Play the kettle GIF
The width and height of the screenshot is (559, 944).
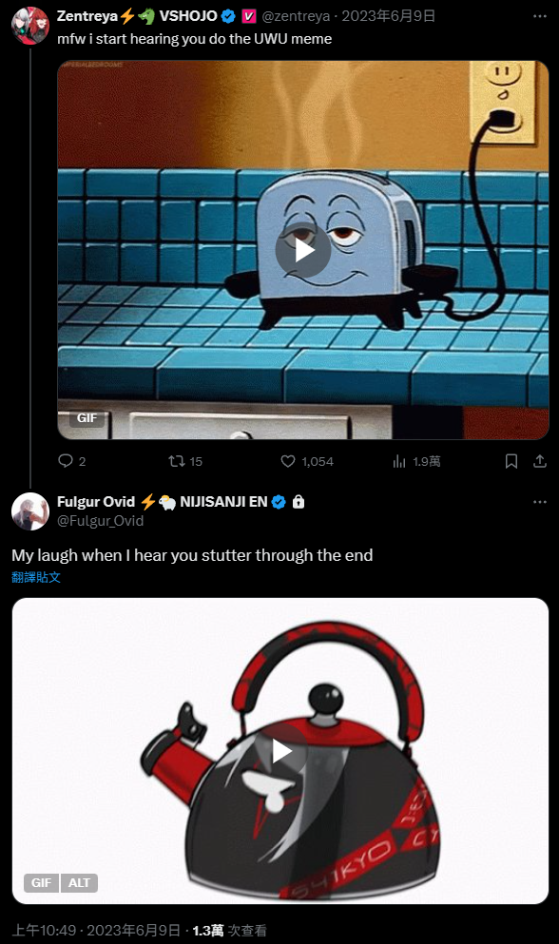pyautogui.click(x=280, y=751)
